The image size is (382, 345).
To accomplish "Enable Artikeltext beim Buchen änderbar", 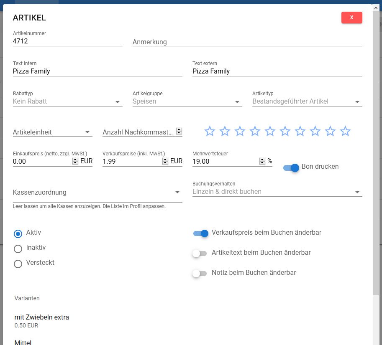I will pos(200,253).
